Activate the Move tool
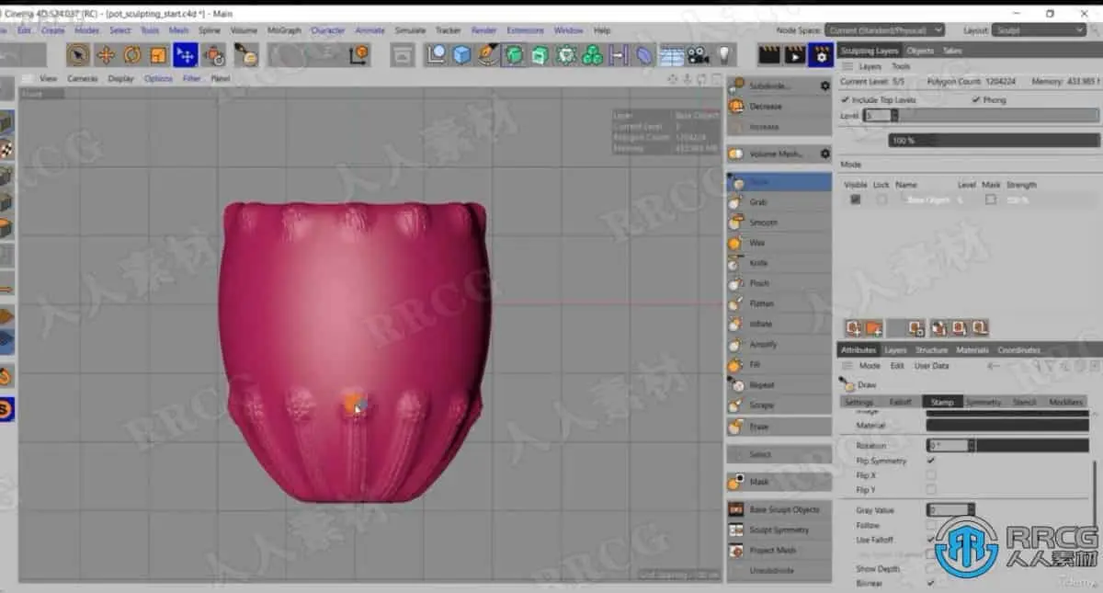 [106, 55]
